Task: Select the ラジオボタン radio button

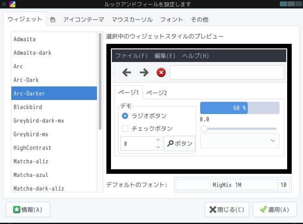Action: coord(125,116)
